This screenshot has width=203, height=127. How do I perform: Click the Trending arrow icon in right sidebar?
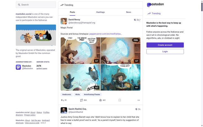[x=149, y=14]
